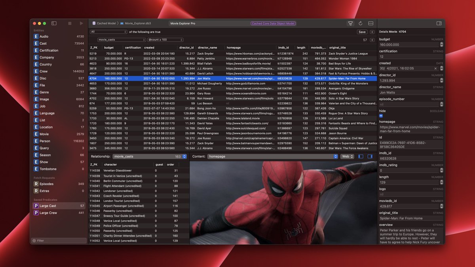Open the Extras fetch request
475x267 pixels.
point(59,191)
